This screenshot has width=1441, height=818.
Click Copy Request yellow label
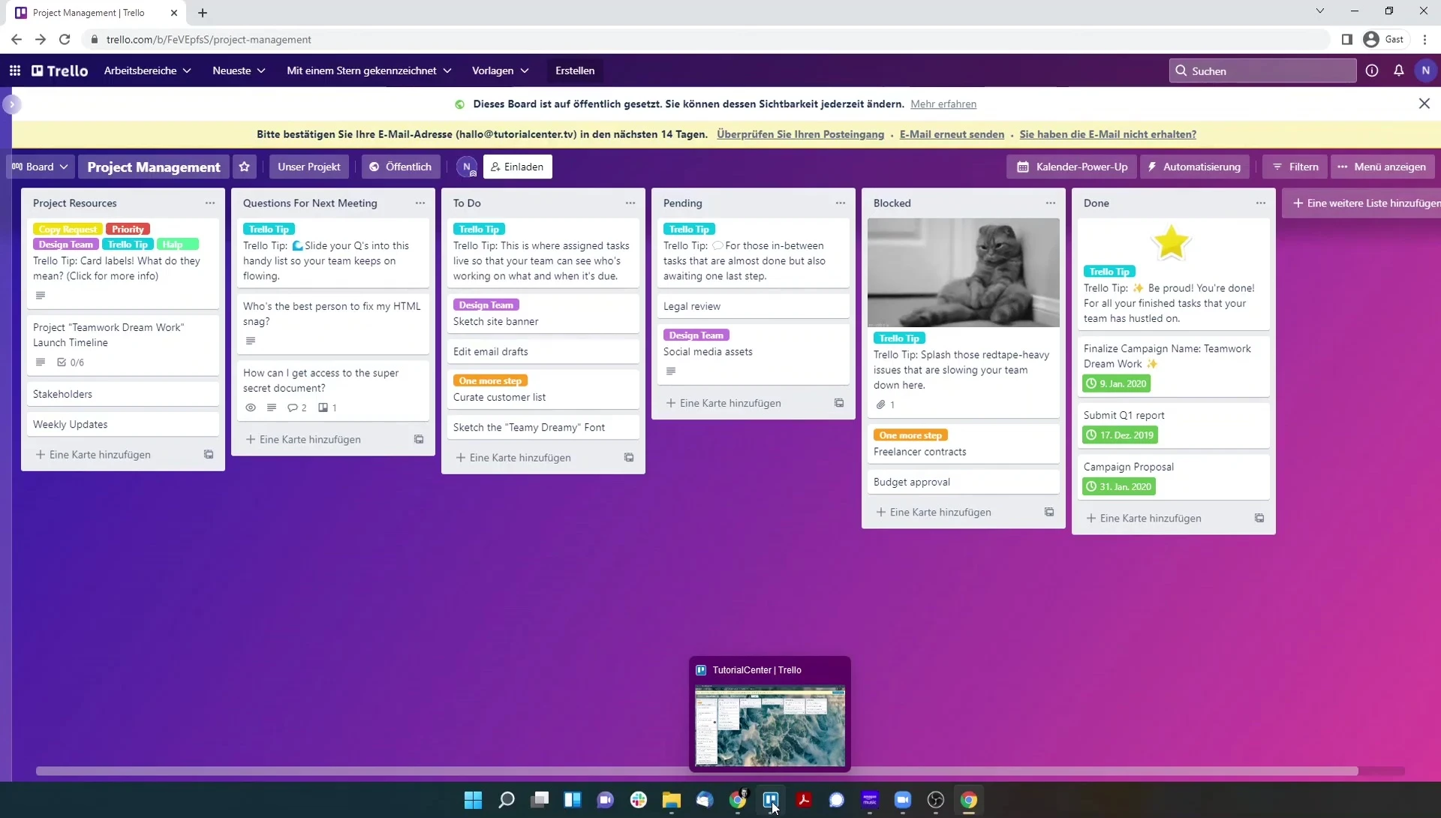pos(68,229)
